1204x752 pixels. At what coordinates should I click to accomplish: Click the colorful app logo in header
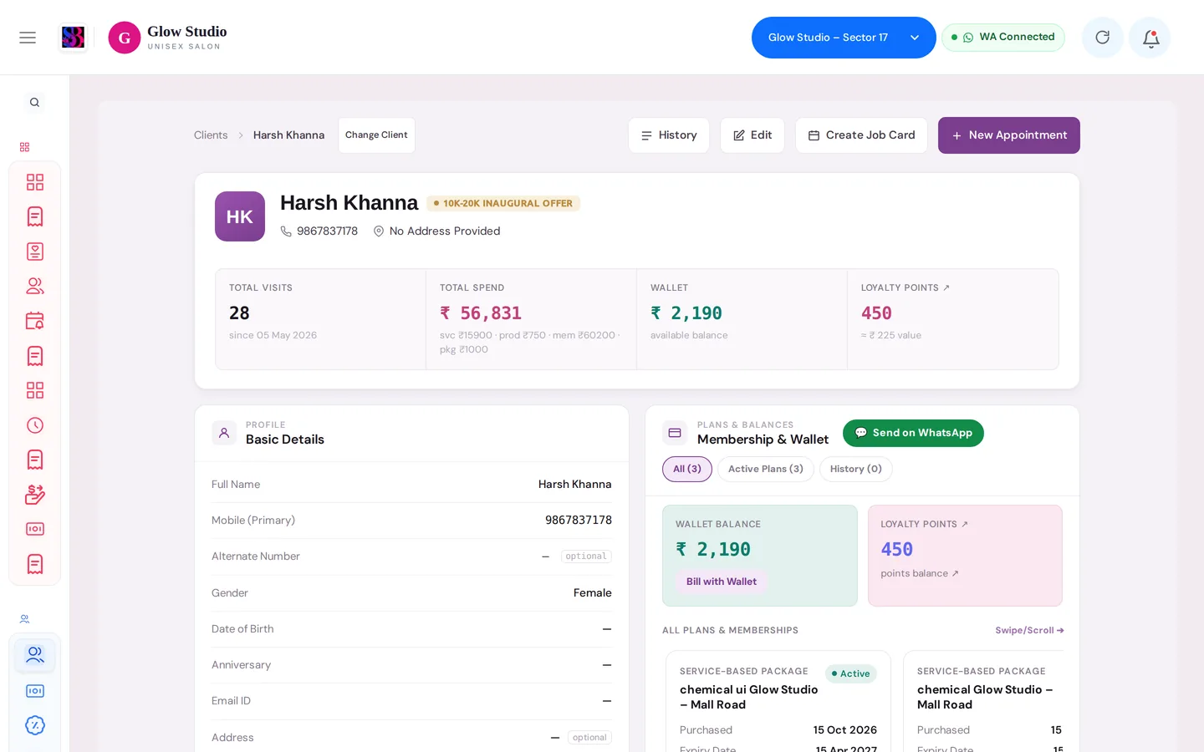74,38
